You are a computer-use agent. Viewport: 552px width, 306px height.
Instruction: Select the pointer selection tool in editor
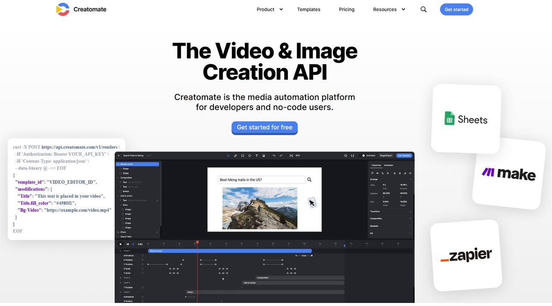(228, 155)
